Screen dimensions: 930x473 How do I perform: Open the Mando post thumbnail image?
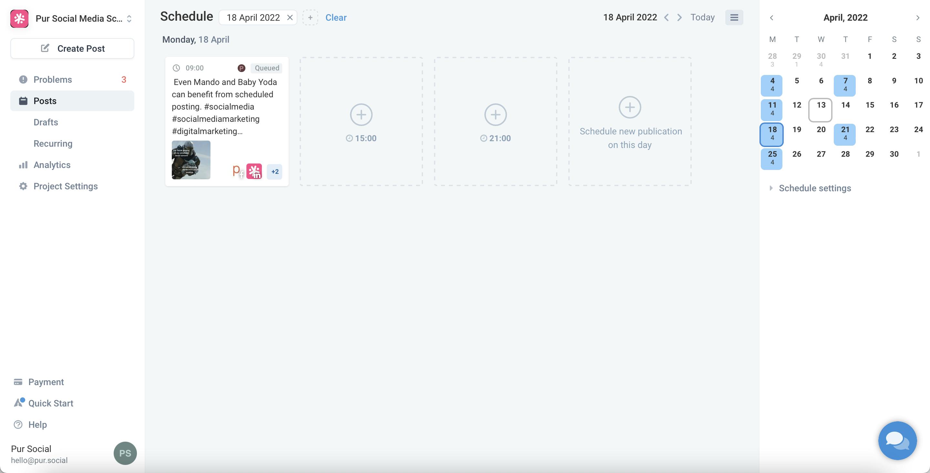coord(191,160)
